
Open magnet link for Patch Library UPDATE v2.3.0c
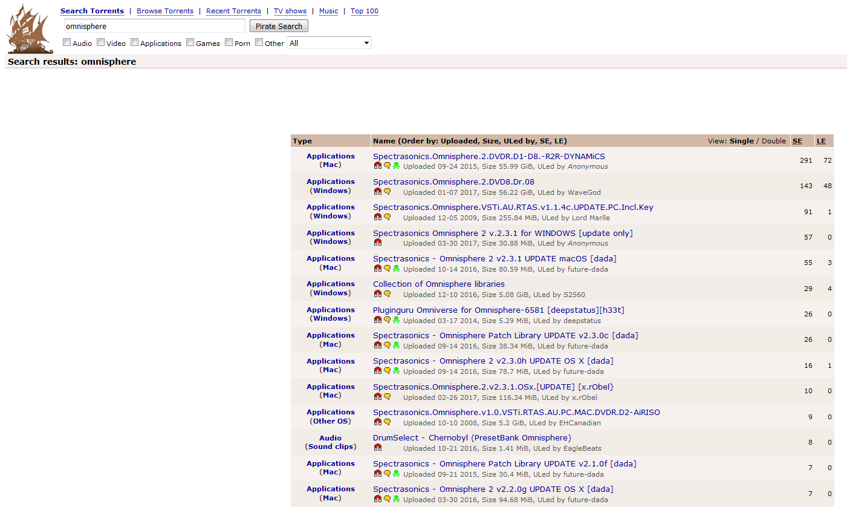(x=378, y=345)
